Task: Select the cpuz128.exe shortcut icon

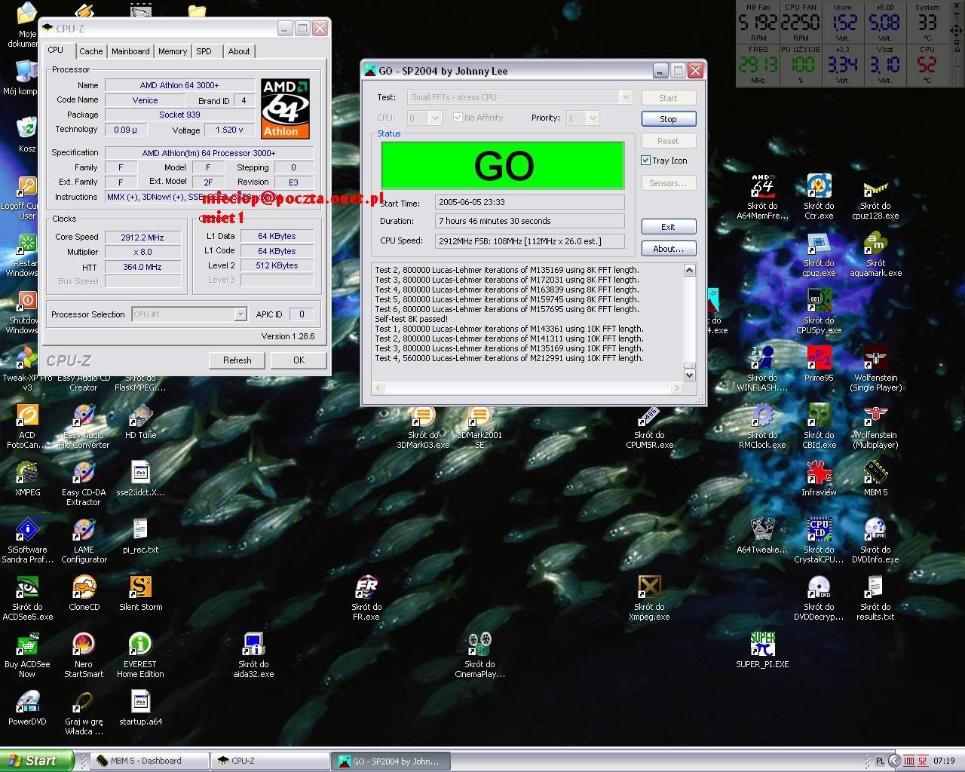Action: click(x=875, y=196)
